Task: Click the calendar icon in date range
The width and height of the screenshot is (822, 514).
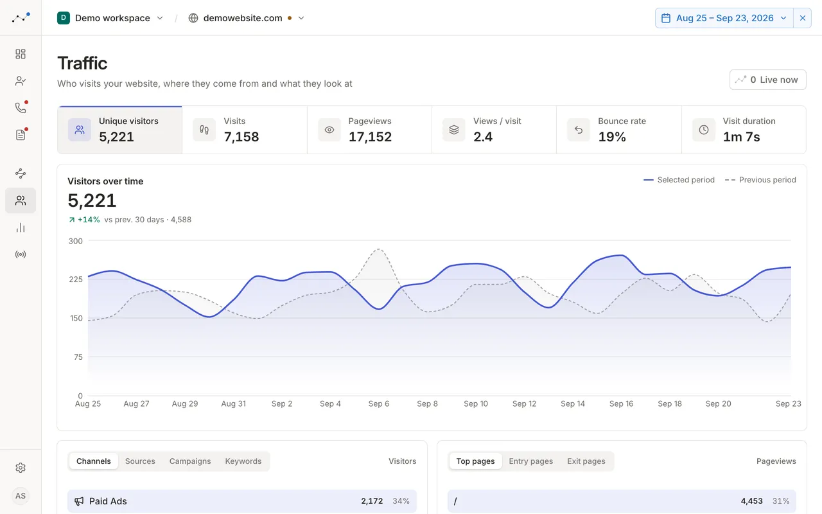Action: (x=666, y=18)
